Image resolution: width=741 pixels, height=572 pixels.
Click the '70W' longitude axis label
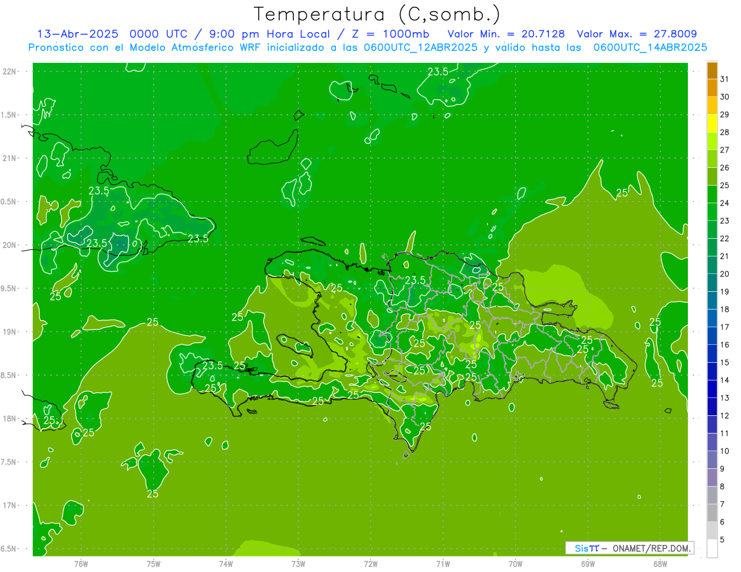coord(516,563)
